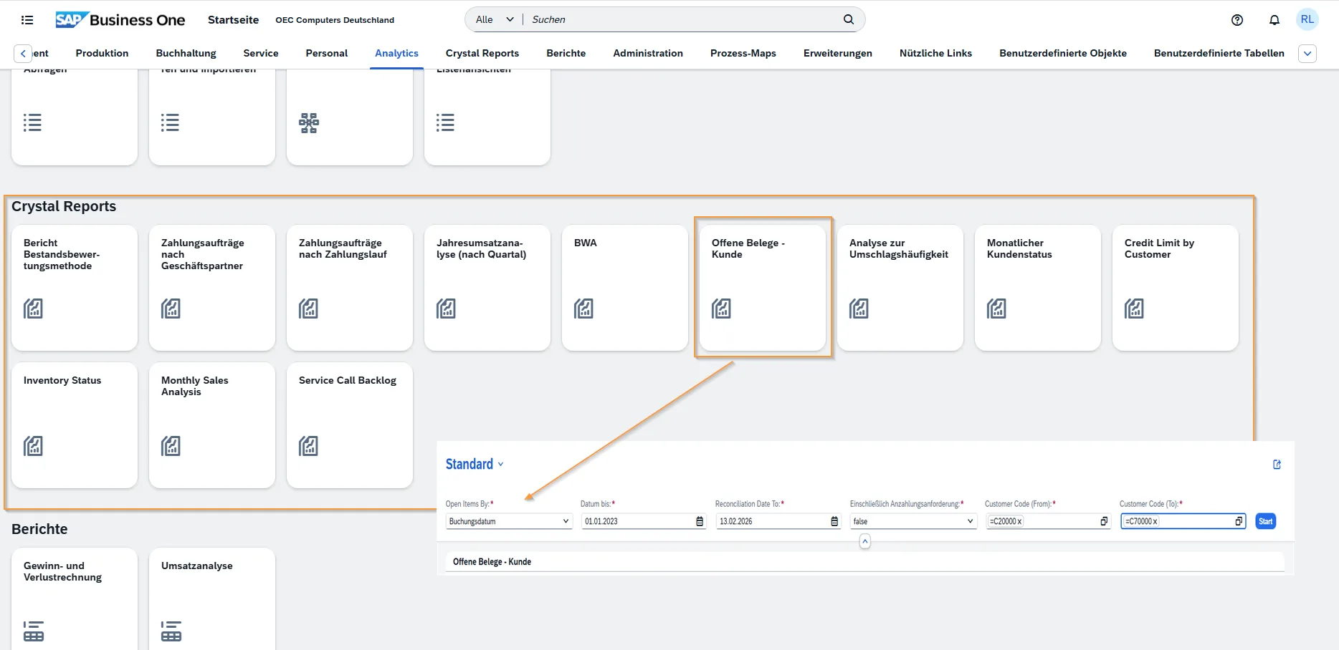Open the RL user profile avatar
The height and width of the screenshot is (650, 1339).
tap(1307, 20)
